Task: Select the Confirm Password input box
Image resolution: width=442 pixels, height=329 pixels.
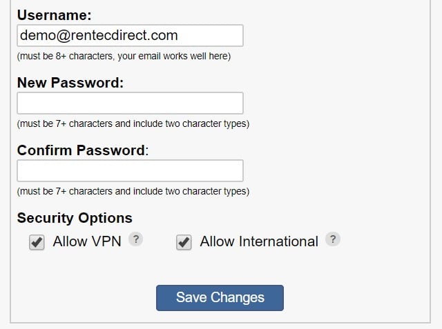Action: click(130, 170)
